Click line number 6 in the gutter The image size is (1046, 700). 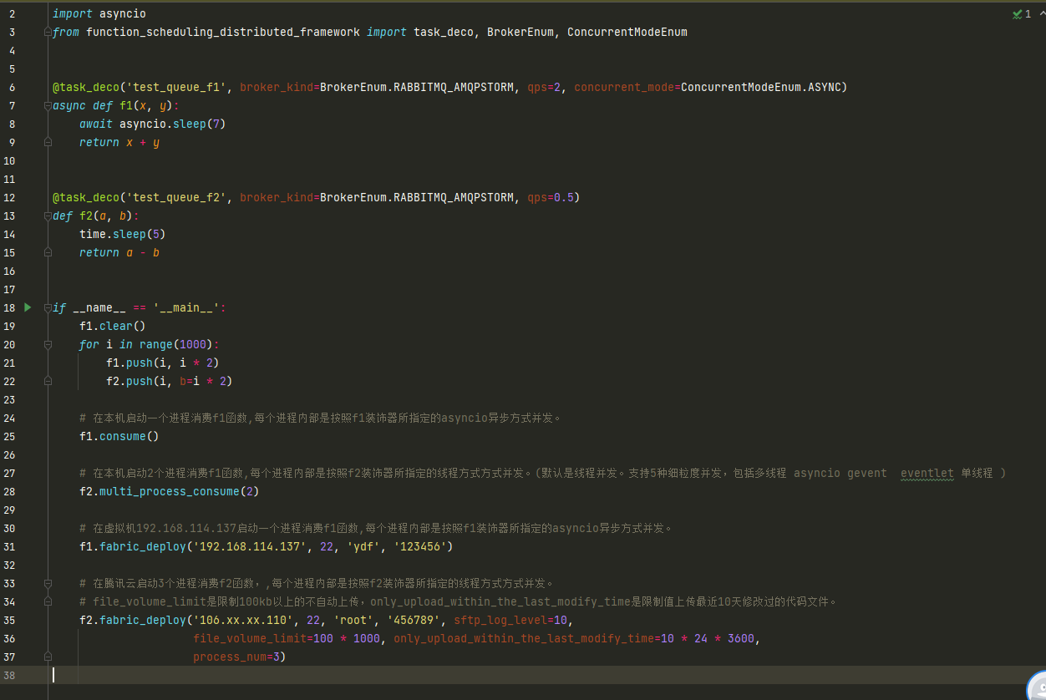(x=12, y=87)
